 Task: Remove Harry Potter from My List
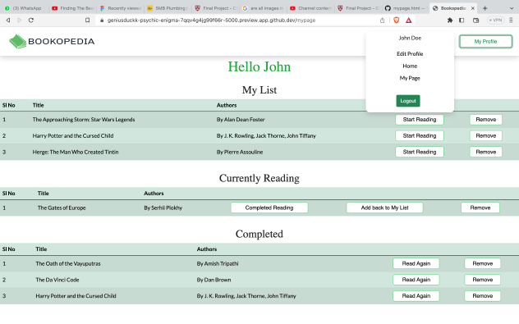click(x=486, y=135)
